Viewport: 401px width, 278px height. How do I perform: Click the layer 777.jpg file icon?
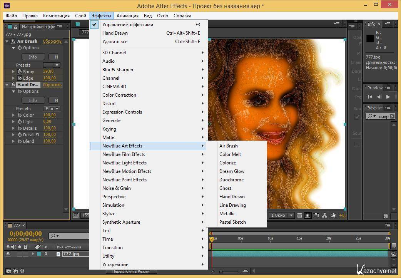[x=58, y=254]
